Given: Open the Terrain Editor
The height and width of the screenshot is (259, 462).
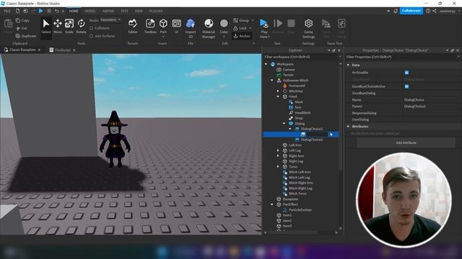Looking at the screenshot, I should click(x=133, y=26).
